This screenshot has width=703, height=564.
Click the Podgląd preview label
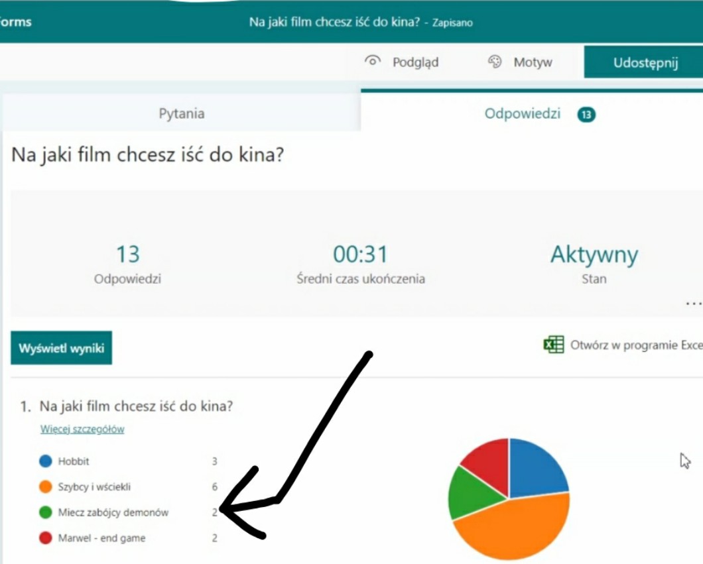(415, 62)
